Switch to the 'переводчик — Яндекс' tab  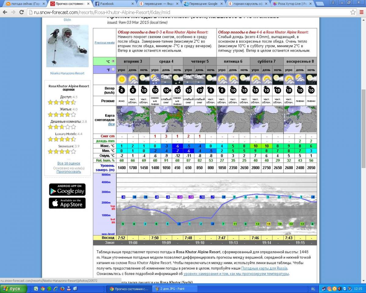coord(159,4)
